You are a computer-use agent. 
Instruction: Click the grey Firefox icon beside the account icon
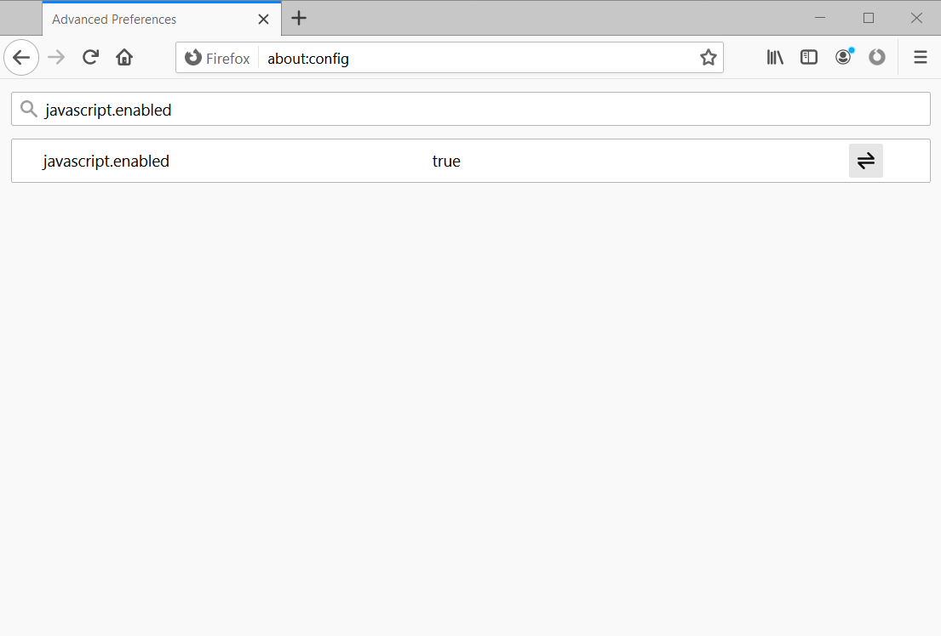click(877, 58)
